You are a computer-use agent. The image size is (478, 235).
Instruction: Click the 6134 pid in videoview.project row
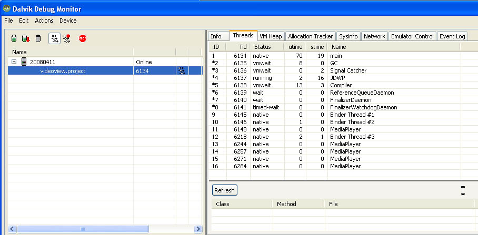click(142, 71)
